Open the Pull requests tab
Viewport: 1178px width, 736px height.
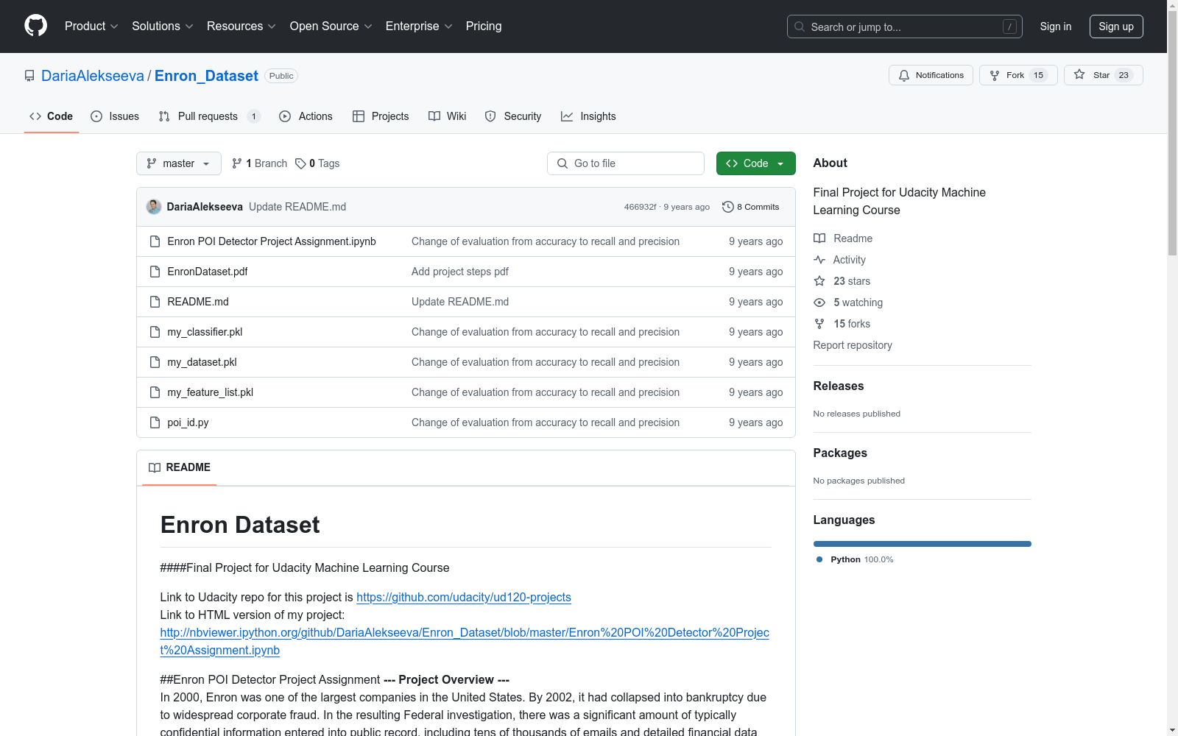(x=210, y=116)
